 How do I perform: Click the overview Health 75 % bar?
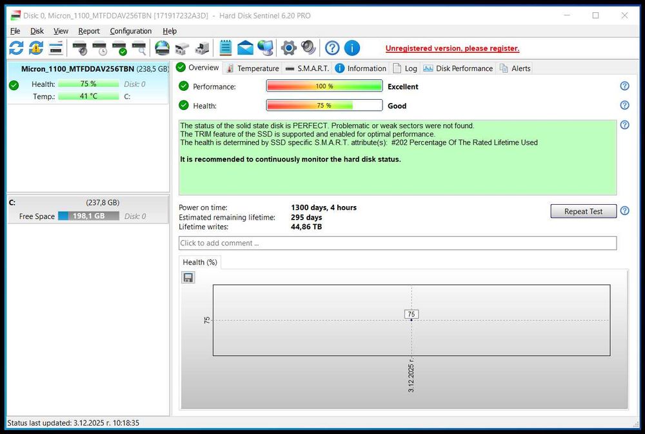(x=324, y=106)
